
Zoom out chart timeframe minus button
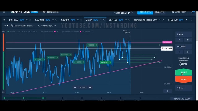click(x=75, y=88)
